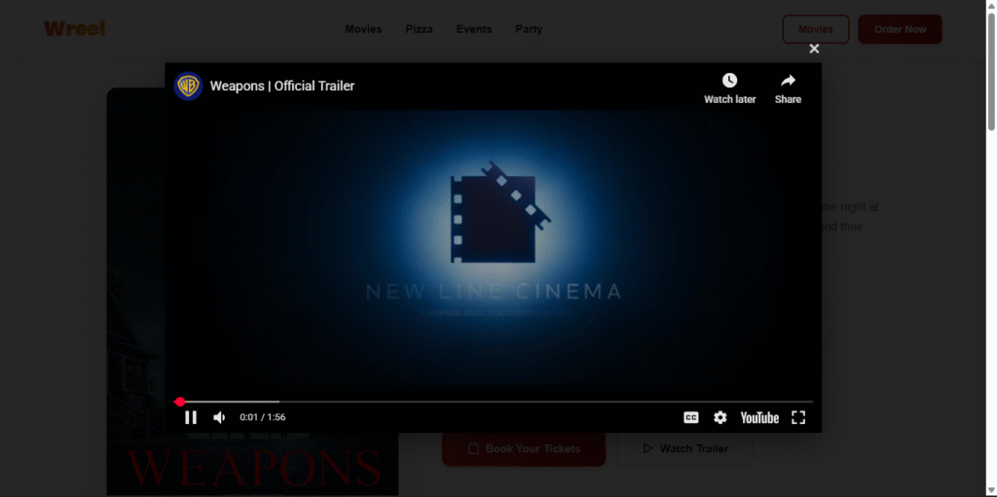Viewport: 997px width, 497px height.
Task: Open the Weapons | Official Trailer title link
Action: click(282, 86)
